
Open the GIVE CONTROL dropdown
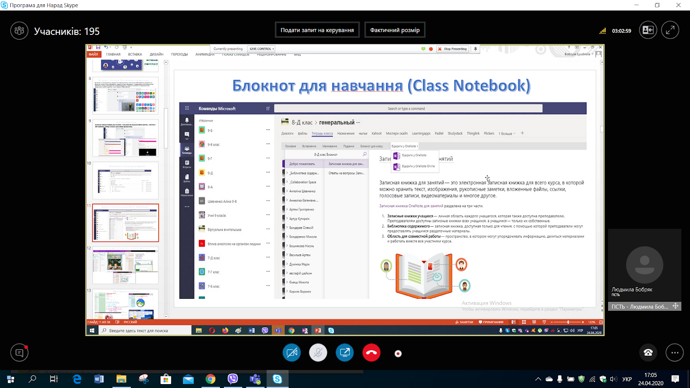262,49
